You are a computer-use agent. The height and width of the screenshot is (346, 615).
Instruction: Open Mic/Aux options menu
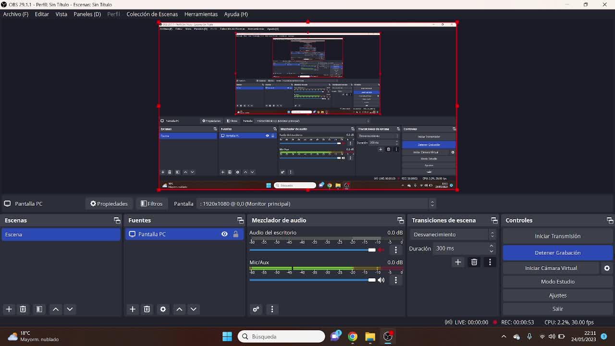click(396, 280)
